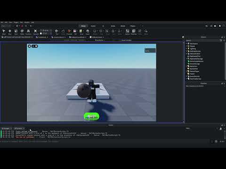Image resolution: width=226 pixels, height=169 pixels.
Task: Select the Select tool in the ribbon
Action: pos(4,32)
